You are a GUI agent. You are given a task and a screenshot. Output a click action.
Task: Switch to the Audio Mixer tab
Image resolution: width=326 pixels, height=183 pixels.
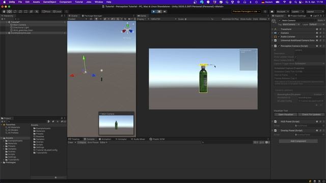coord(138,139)
